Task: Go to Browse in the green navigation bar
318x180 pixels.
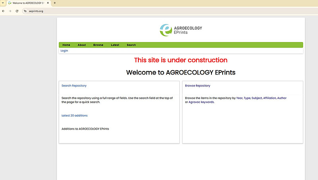Action: coord(98,45)
